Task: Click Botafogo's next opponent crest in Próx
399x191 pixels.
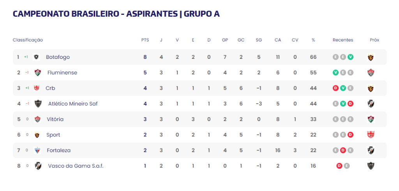Action: (x=371, y=57)
